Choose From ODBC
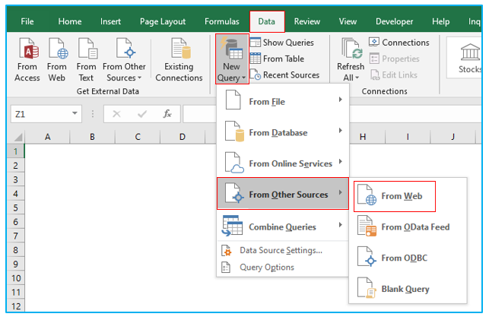Image resolution: width=489 pixels, height=320 pixels. [x=408, y=258]
